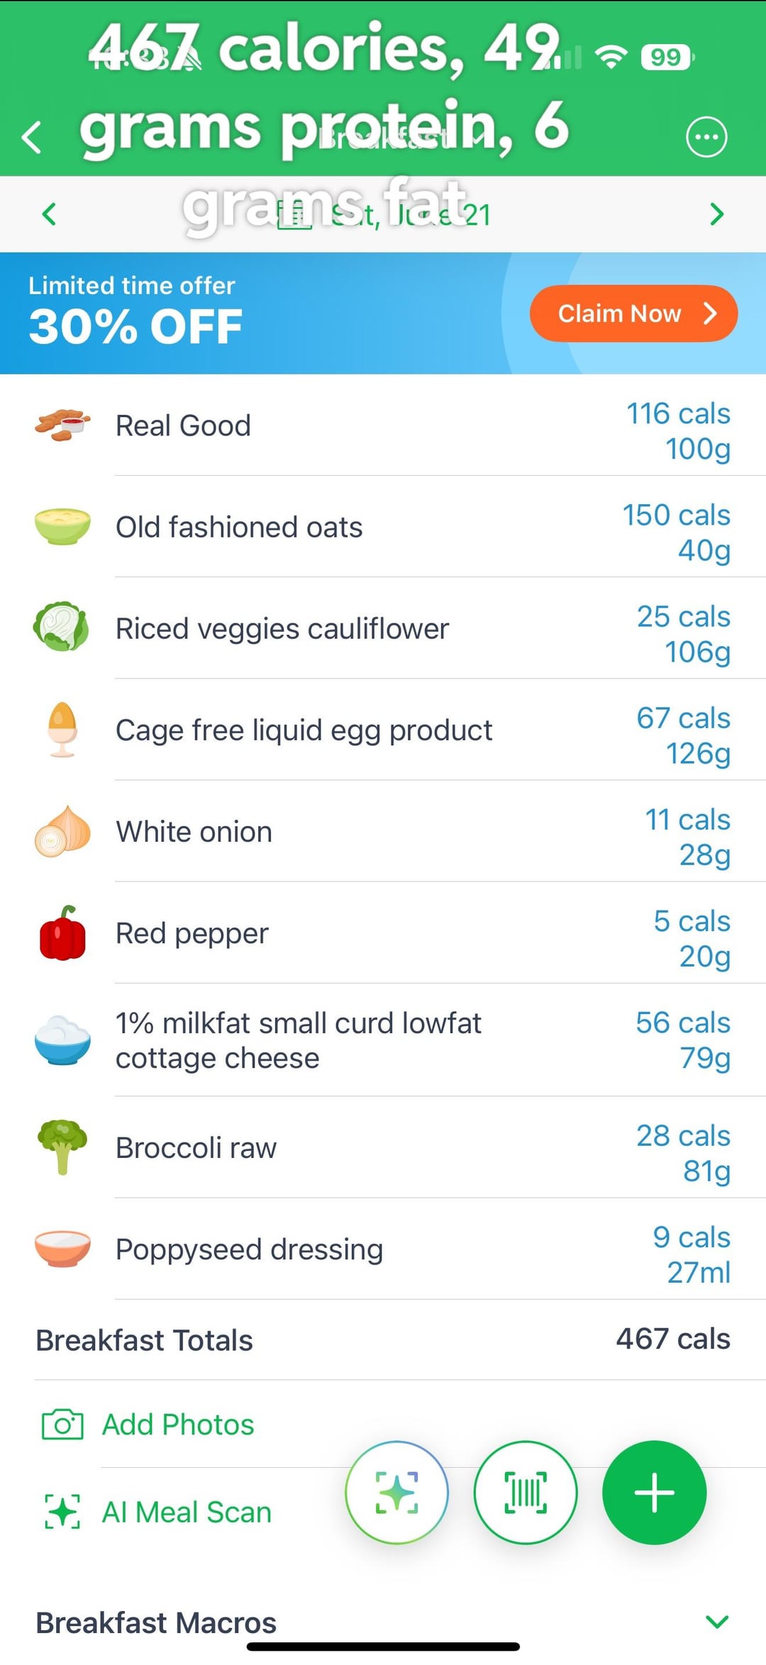Tap the cauliflower icon for Riced veggies

[62, 628]
